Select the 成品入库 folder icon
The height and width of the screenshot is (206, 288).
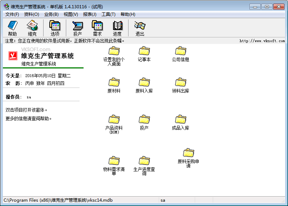[181, 120]
